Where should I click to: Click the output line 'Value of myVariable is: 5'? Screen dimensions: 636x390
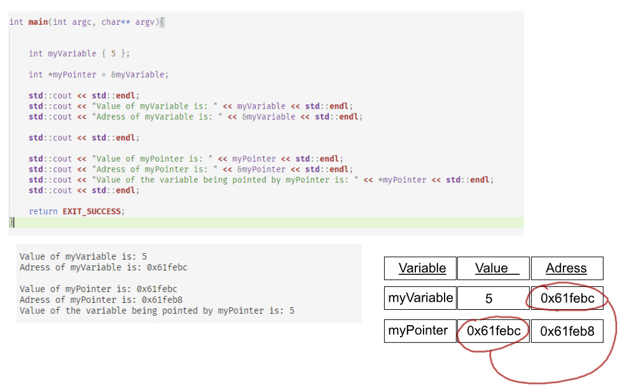[83, 257]
